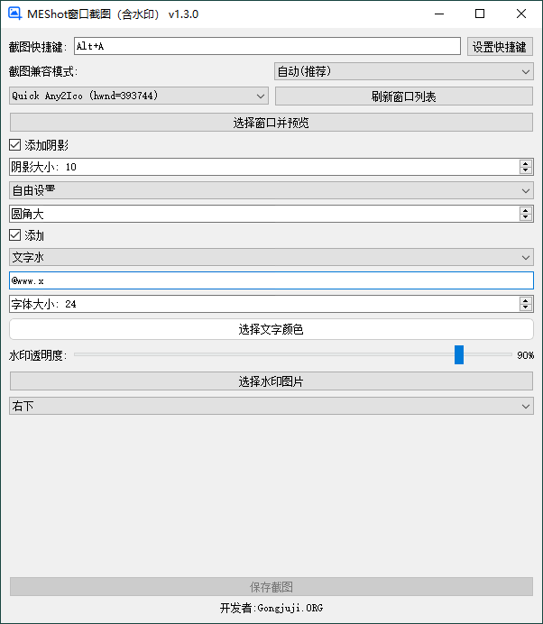Click 选择窗口并预览 button
This screenshot has width=543, height=624.
(x=271, y=123)
